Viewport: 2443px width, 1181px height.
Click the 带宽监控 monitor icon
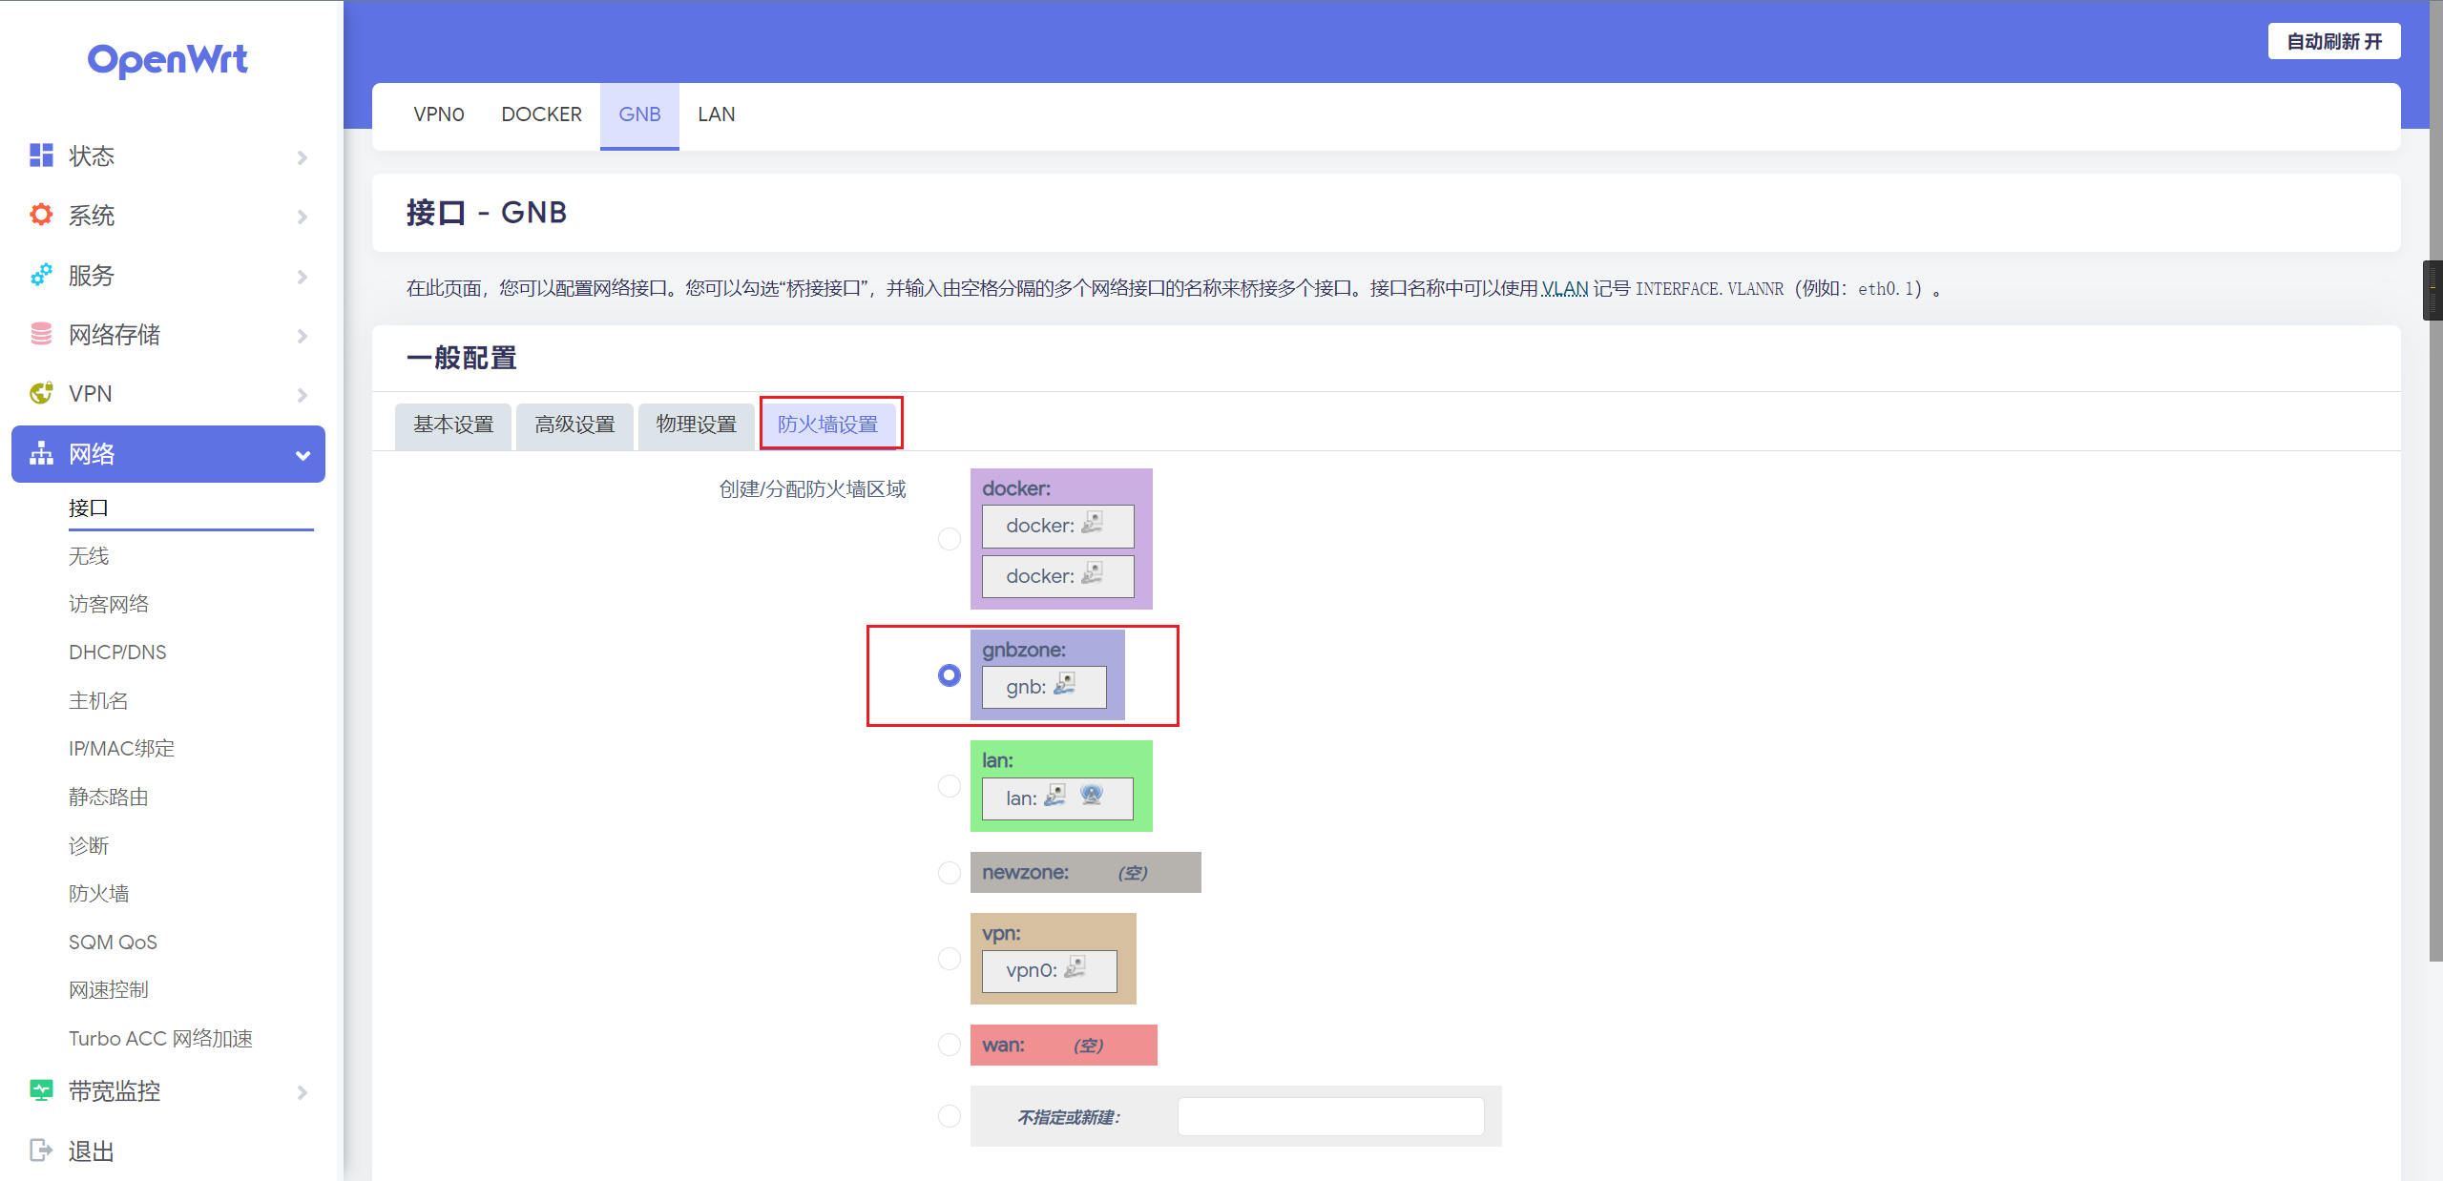point(40,1090)
